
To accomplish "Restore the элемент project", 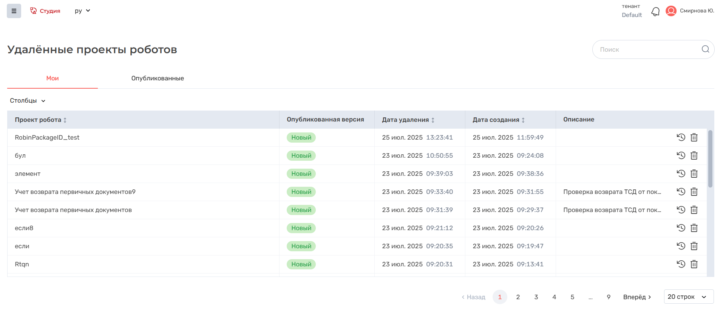I will coord(681,174).
